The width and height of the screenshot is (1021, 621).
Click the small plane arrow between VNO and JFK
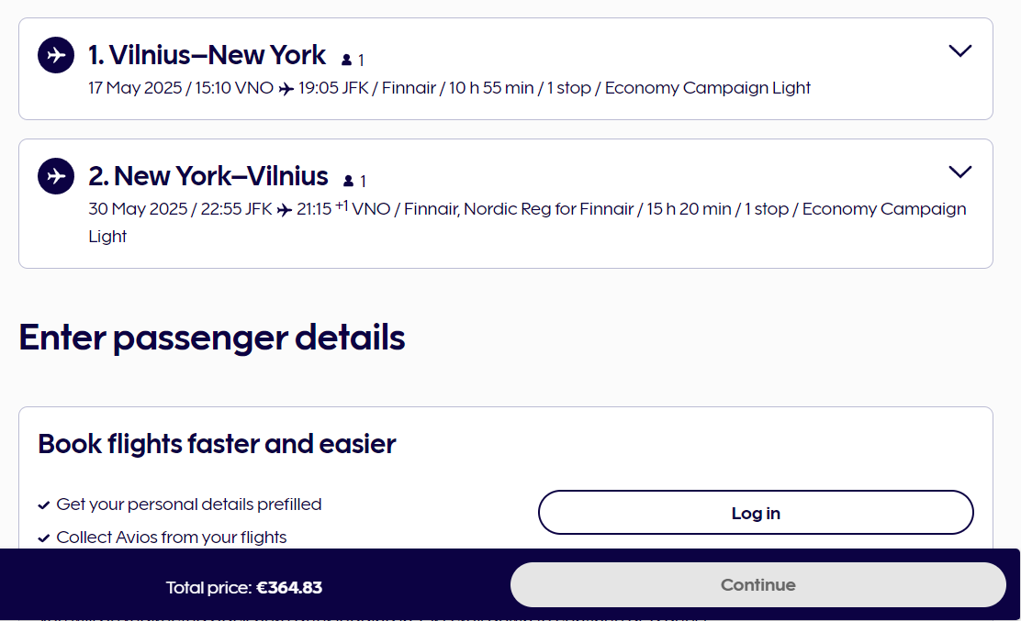point(286,88)
